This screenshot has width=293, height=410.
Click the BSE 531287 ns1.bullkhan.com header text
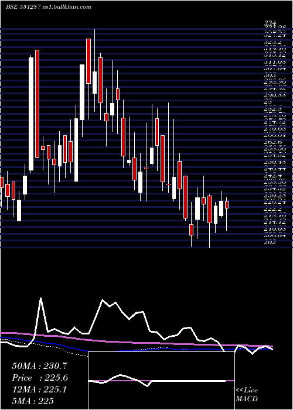tap(49, 7)
